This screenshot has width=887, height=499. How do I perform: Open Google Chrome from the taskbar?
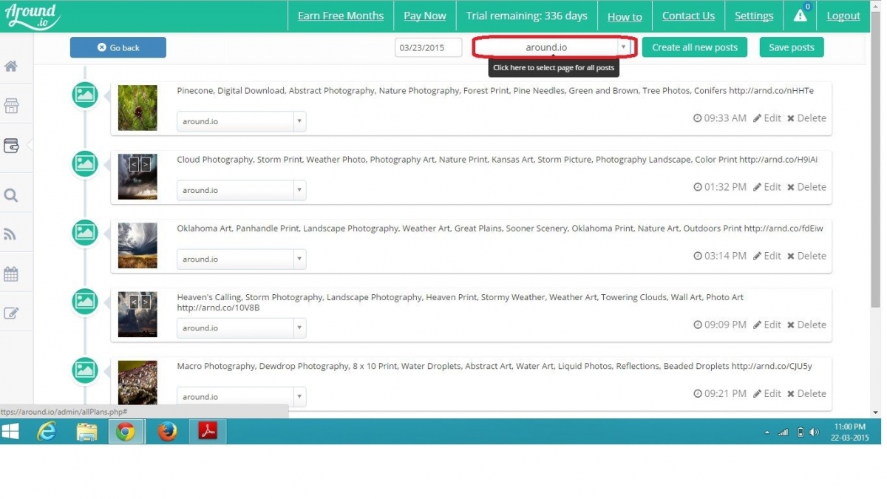point(126,432)
